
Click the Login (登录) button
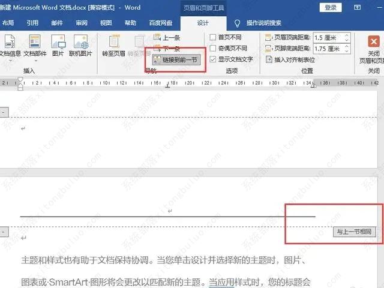331,8
